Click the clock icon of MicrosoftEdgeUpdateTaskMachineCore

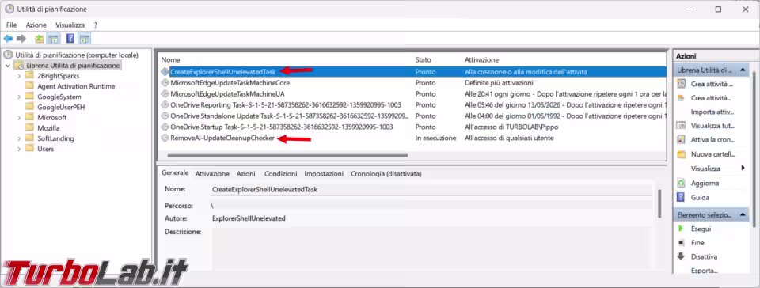[165, 83]
